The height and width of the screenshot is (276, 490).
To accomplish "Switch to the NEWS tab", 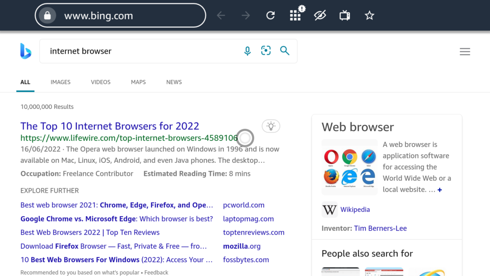I will 174,82.
